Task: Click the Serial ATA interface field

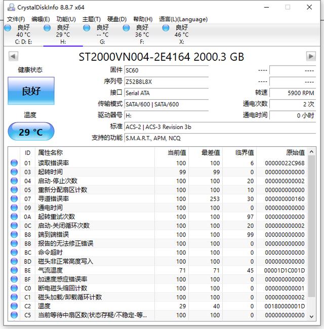Action: tap(167, 93)
